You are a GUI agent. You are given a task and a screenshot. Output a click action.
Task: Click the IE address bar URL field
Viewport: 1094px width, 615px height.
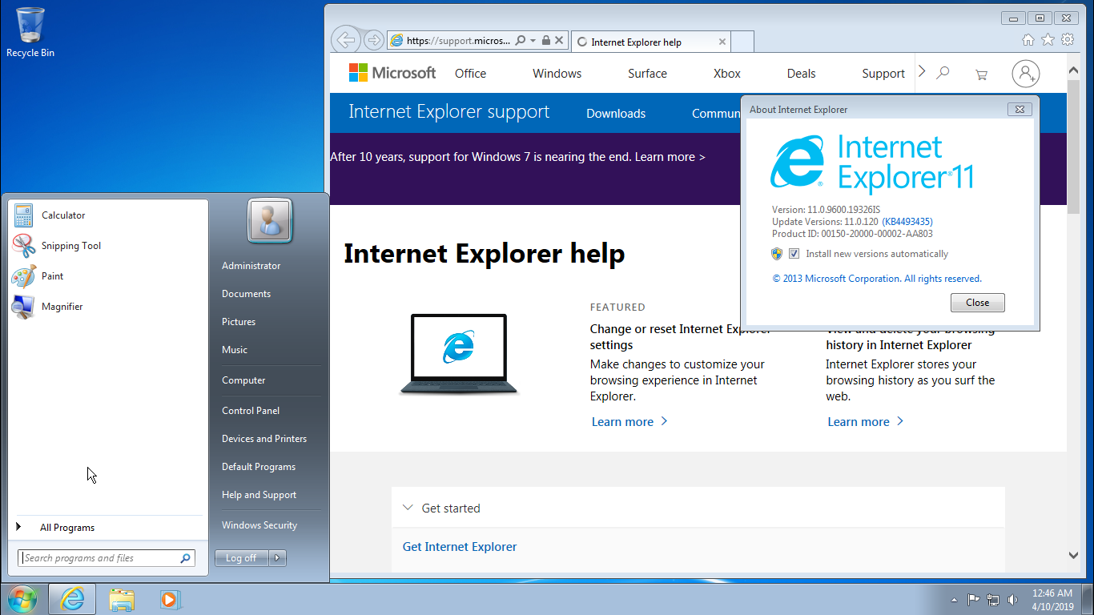pos(459,40)
